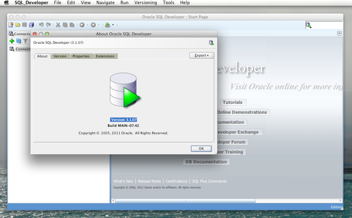Click the Training button on Start Page
This screenshot has width=352, height=218.
tap(231, 152)
